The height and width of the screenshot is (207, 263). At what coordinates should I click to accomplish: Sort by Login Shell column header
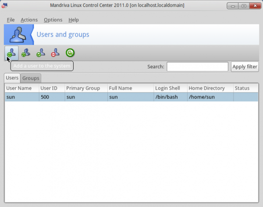171,88
